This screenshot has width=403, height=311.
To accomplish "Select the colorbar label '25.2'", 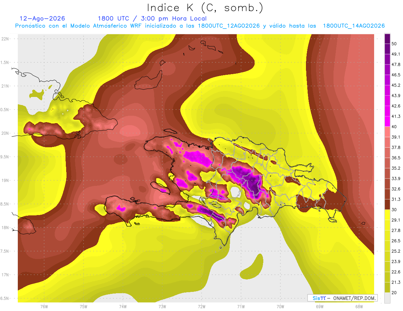I will [x=396, y=251].
